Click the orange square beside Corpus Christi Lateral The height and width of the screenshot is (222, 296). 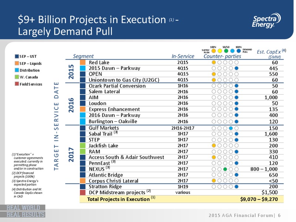pyautogui.click(x=83, y=181)
